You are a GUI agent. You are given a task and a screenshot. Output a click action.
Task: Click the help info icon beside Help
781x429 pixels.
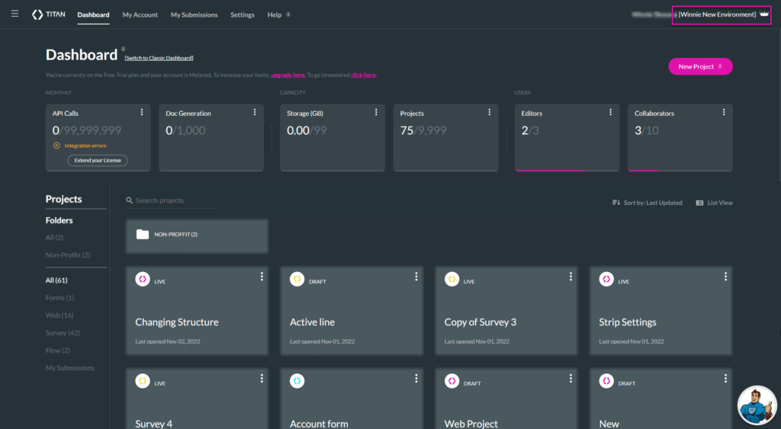[x=288, y=14]
